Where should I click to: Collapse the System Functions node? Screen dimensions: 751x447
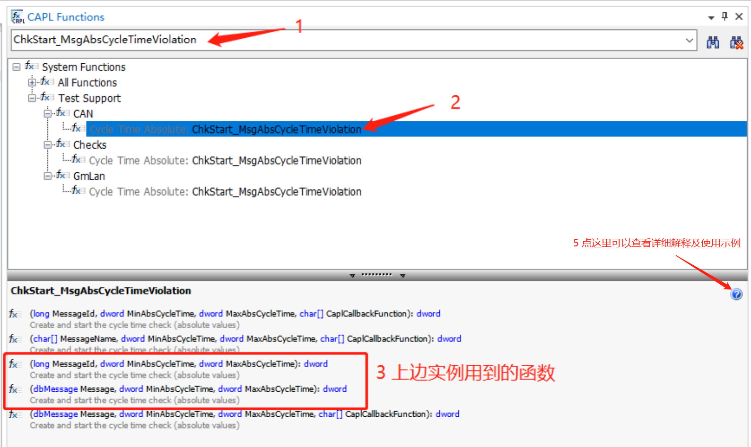[17, 67]
